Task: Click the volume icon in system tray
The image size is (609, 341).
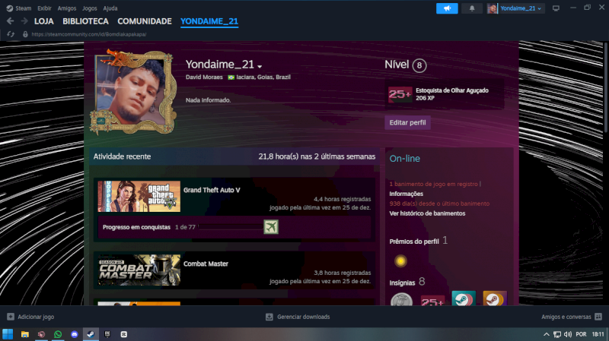Action: (x=568, y=334)
